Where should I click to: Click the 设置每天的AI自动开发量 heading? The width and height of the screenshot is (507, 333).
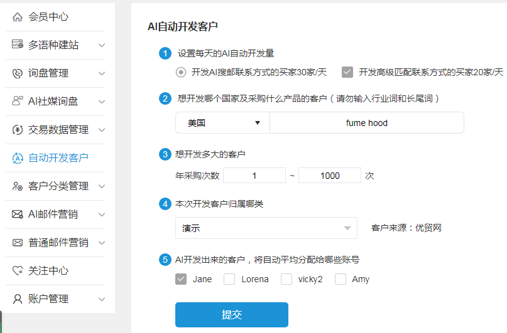tap(226, 53)
